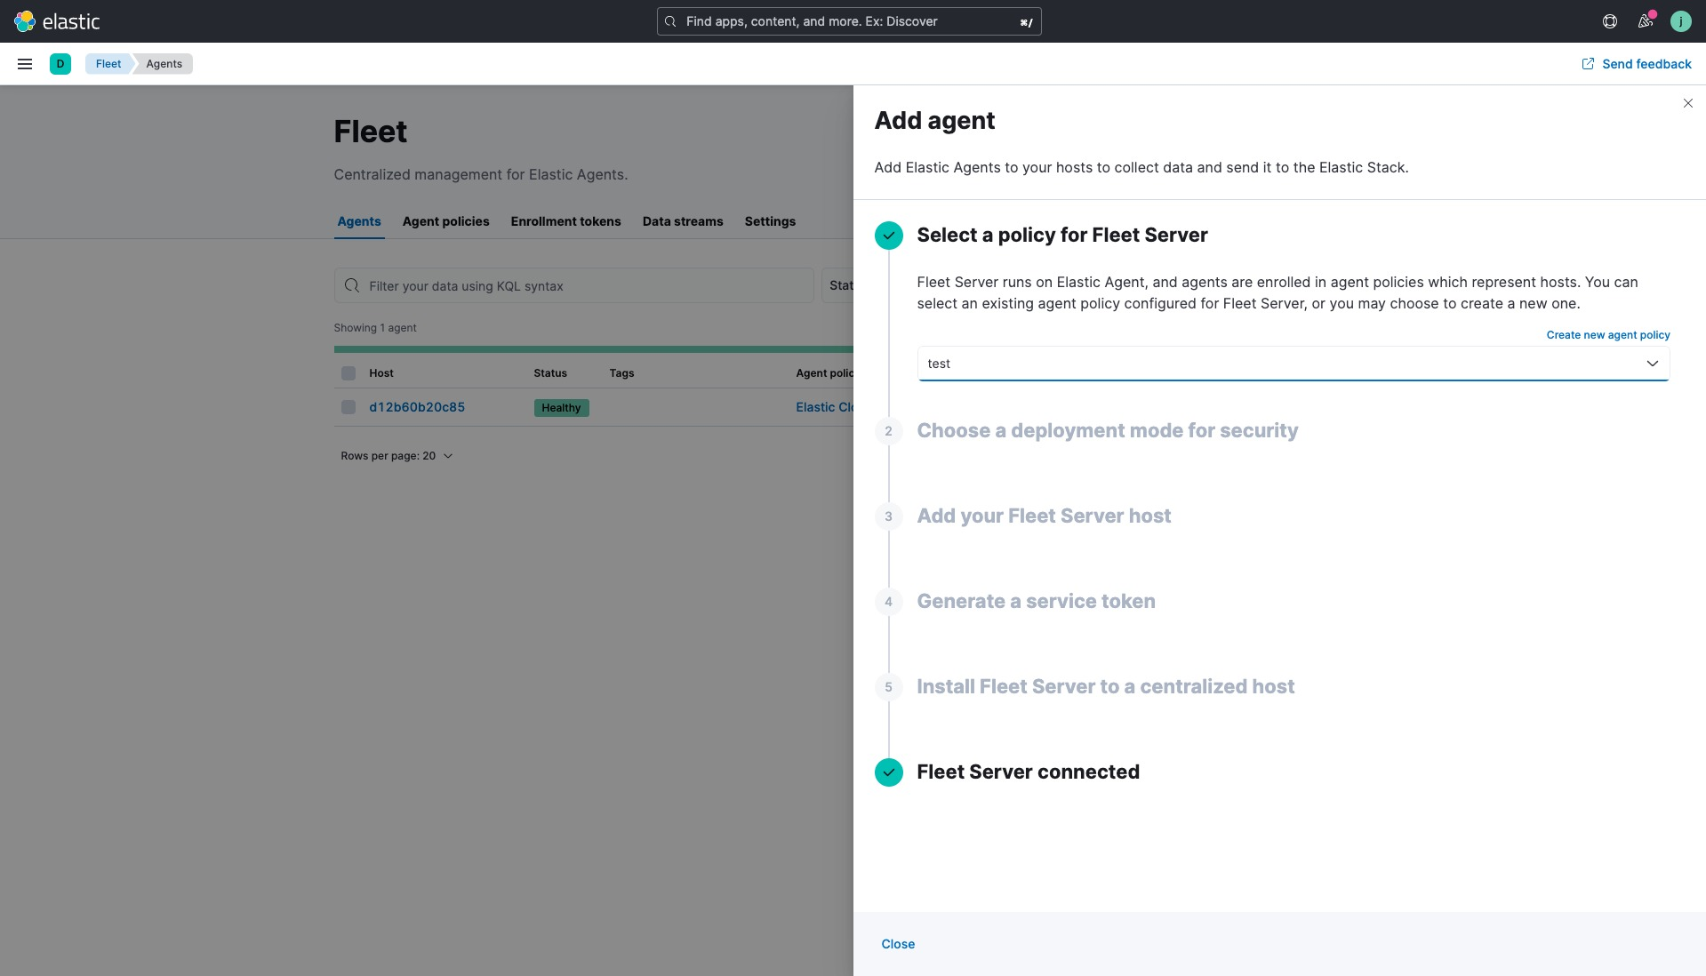Viewport: 1706px width, 976px height.
Task: Click the deployment badge labeled D
Action: tap(60, 63)
